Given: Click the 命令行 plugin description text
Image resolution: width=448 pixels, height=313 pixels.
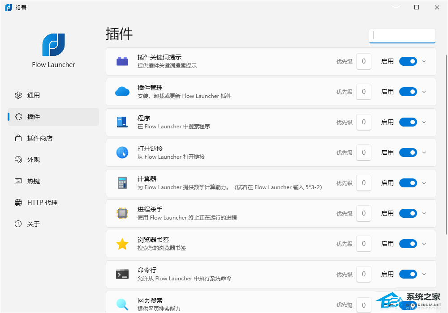Looking at the screenshot, I should (x=184, y=279).
